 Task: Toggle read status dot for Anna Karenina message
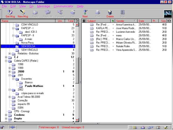pos(113,25)
